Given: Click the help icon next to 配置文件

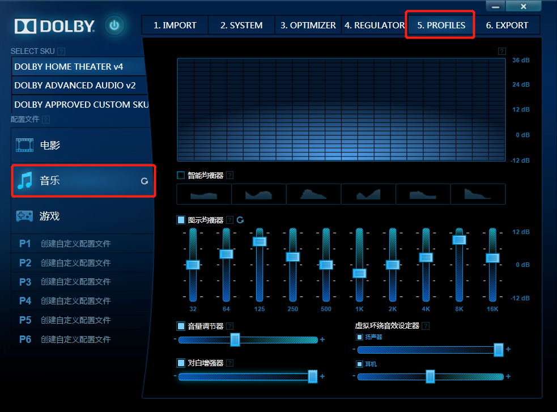Looking at the screenshot, I should pos(46,120).
